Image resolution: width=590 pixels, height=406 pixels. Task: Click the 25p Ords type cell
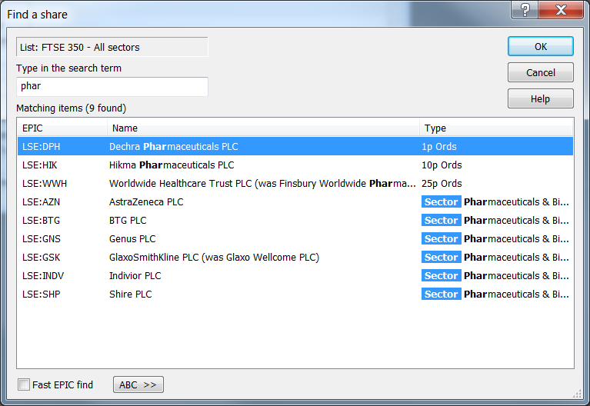coord(442,183)
